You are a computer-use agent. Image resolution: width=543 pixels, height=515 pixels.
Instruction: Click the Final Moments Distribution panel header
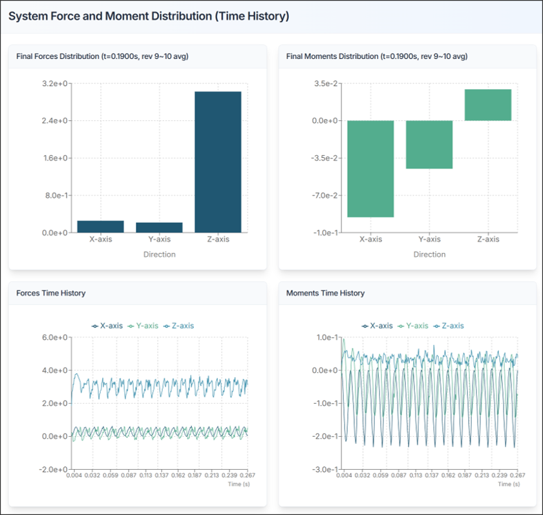tap(376, 56)
